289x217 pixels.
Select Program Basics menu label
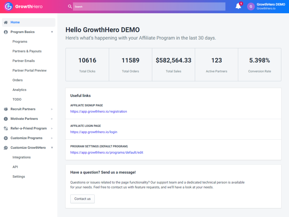pyautogui.click(x=23, y=32)
